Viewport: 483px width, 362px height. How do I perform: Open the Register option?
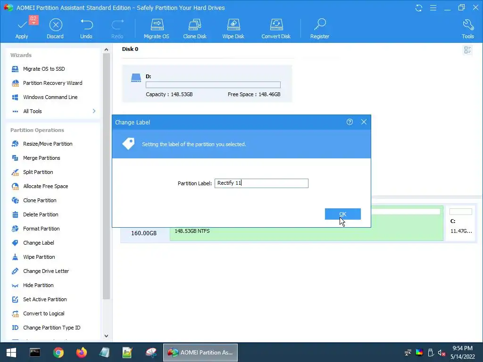(320, 29)
